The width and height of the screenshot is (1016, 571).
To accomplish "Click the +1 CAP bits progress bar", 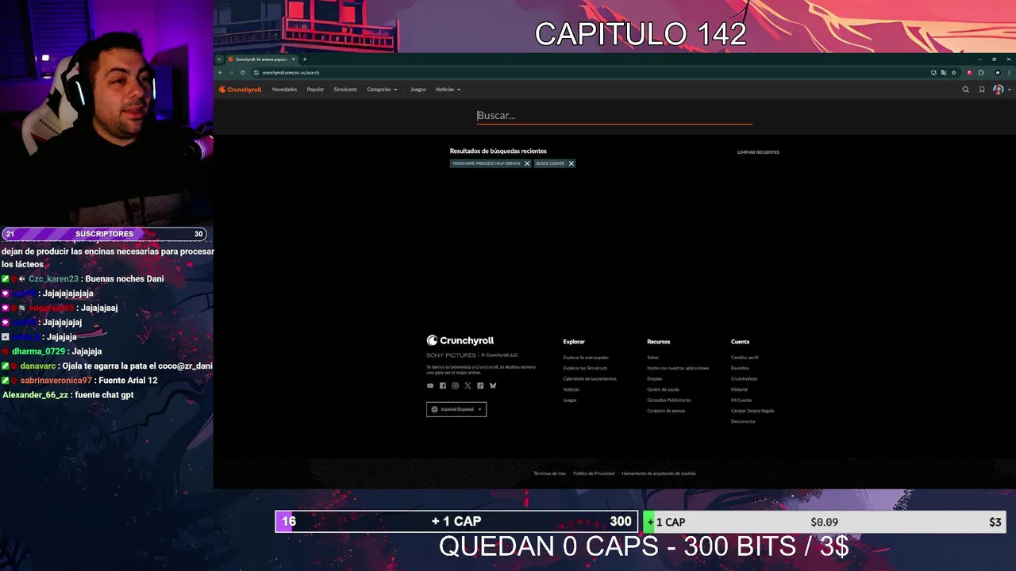I will tap(456, 521).
